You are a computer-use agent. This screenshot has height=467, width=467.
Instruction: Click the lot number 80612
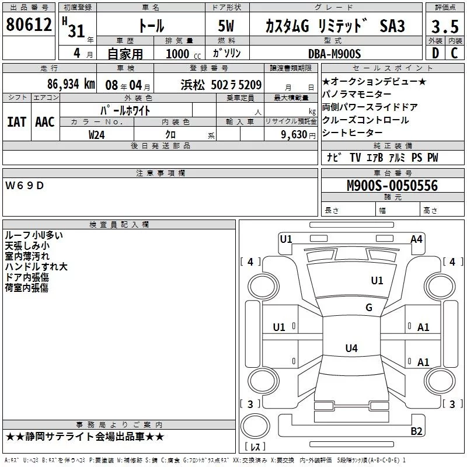[x=29, y=24]
